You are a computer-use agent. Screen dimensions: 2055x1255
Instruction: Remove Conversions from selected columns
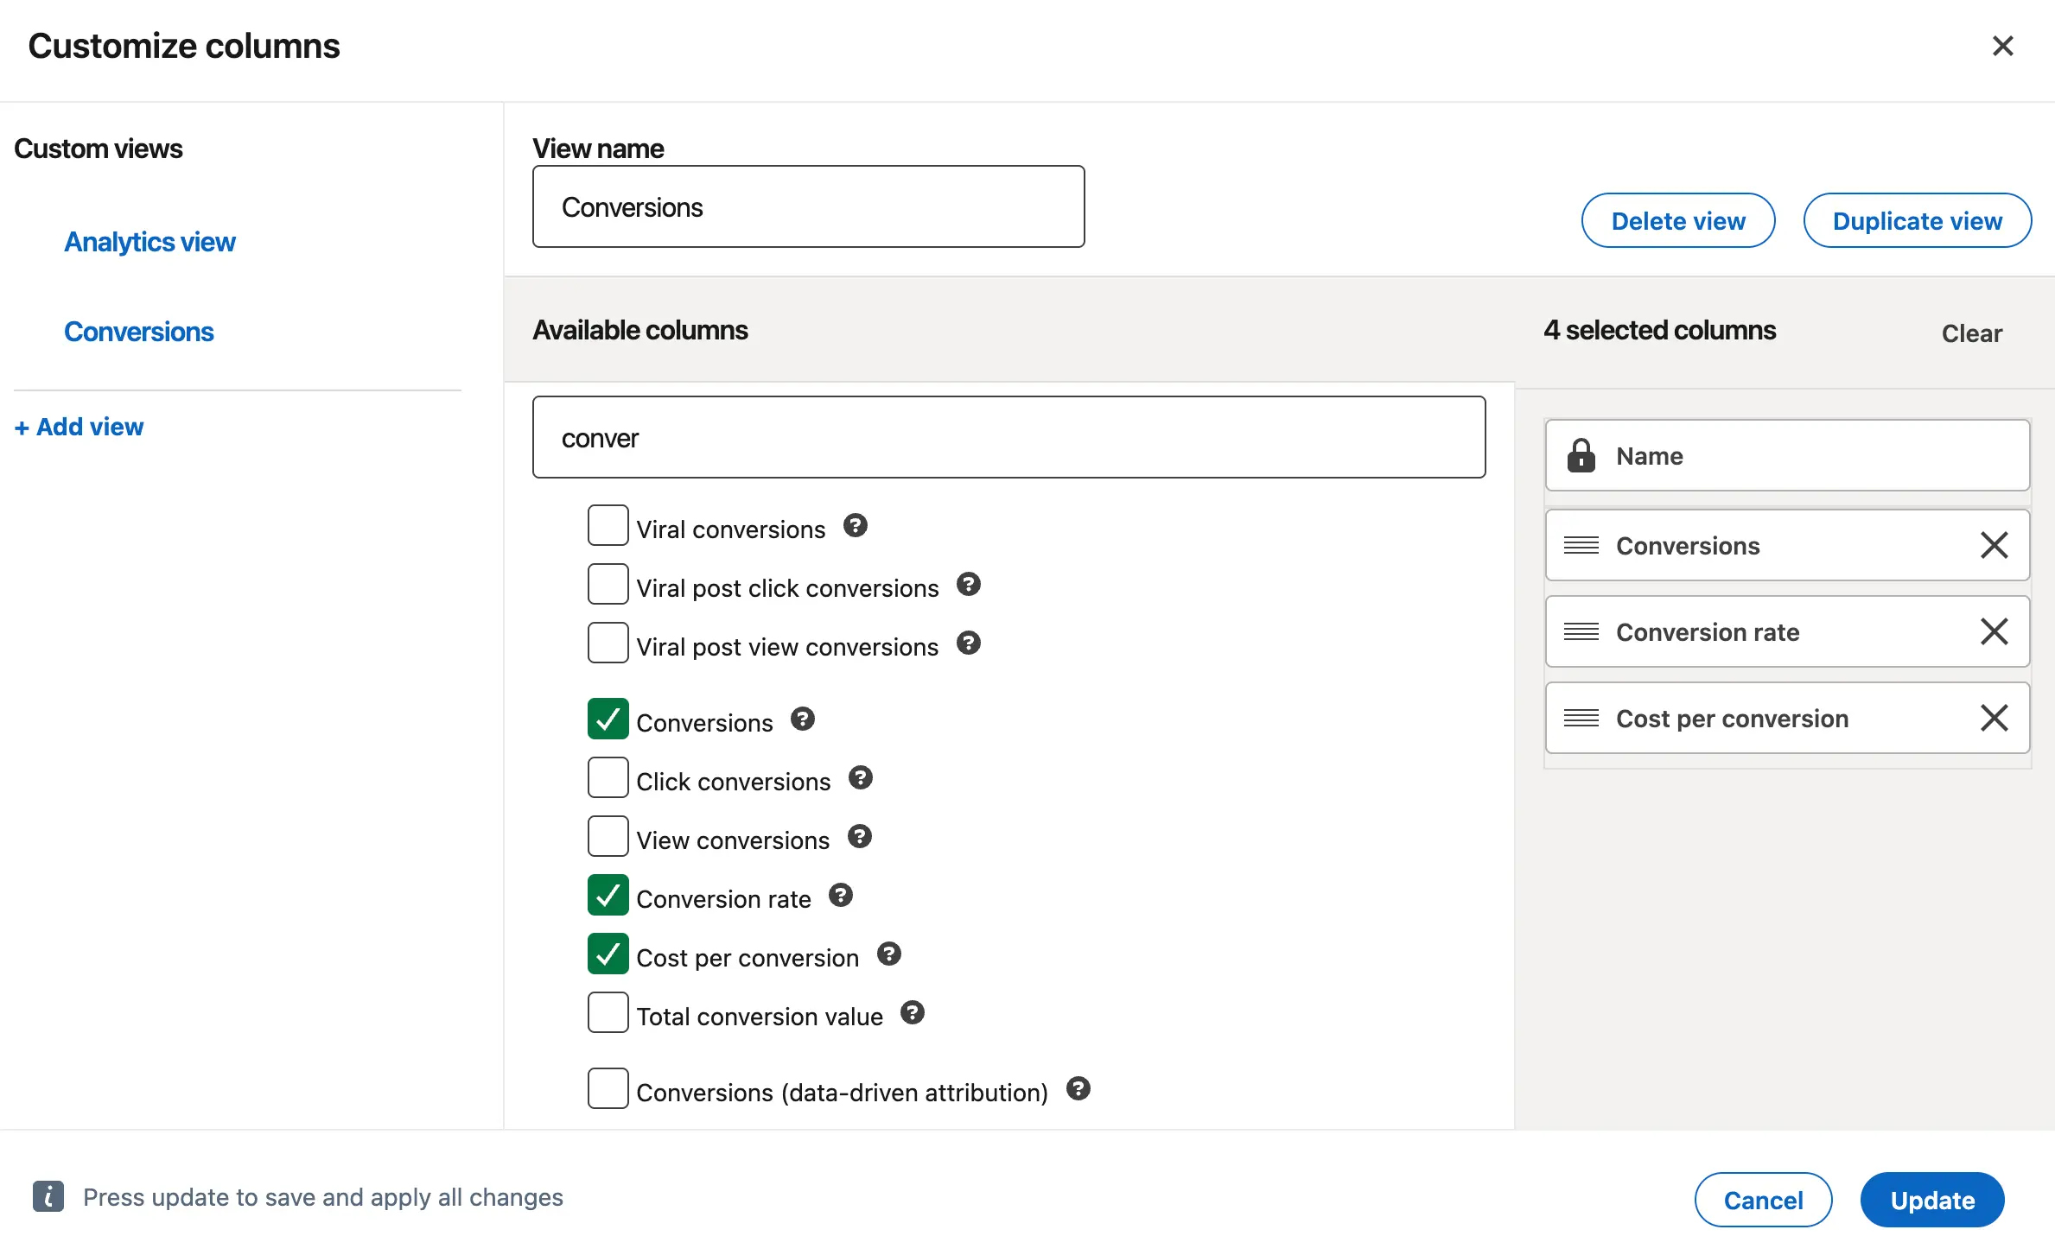click(x=1995, y=545)
